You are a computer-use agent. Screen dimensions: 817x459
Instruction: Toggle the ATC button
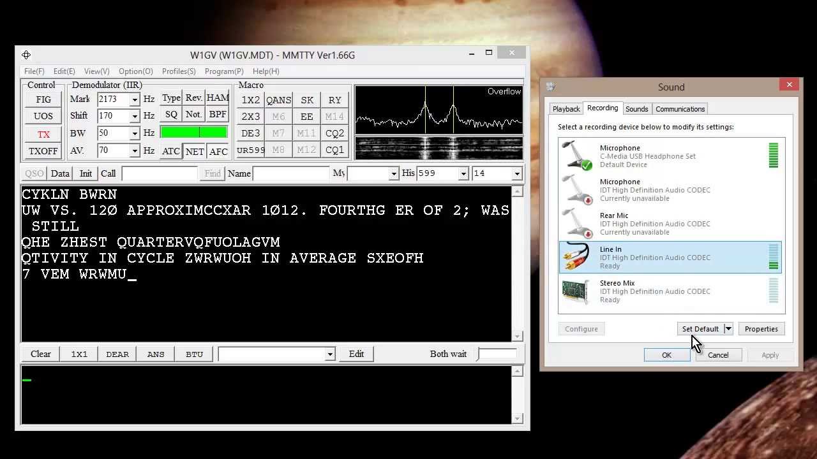click(x=171, y=151)
